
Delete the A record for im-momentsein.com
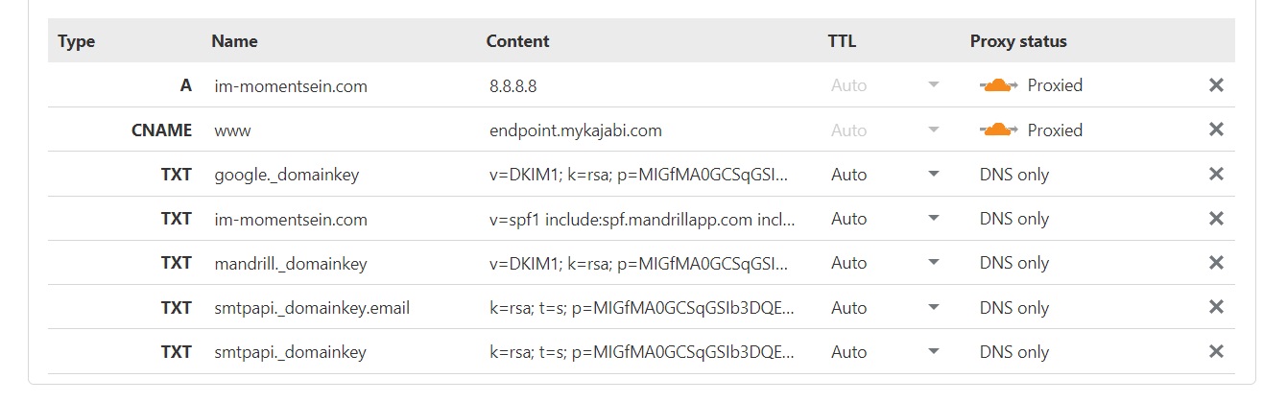tap(1216, 85)
